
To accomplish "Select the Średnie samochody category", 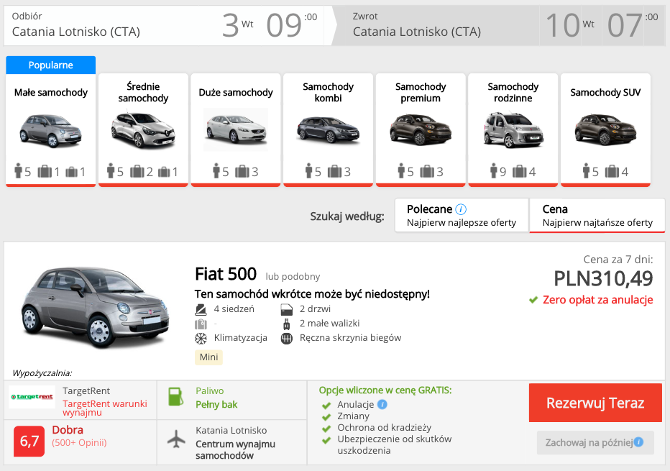I will (x=143, y=130).
